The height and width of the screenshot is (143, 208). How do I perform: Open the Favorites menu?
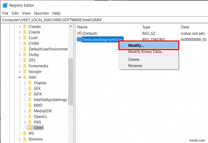tap(41, 13)
